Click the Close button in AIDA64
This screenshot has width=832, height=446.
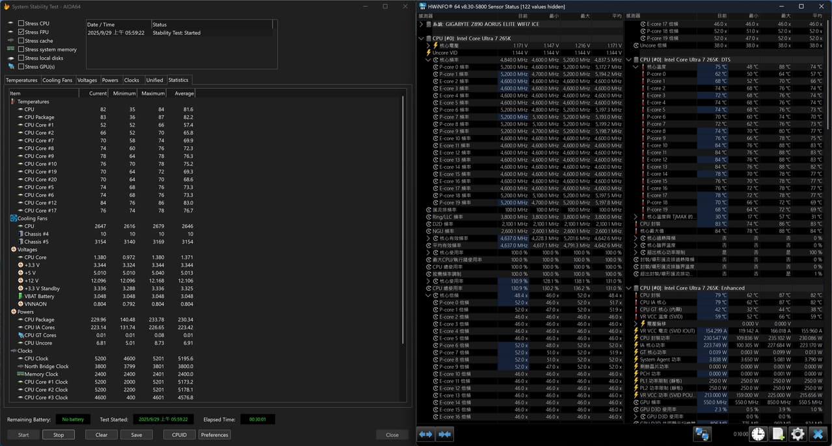[x=392, y=435]
